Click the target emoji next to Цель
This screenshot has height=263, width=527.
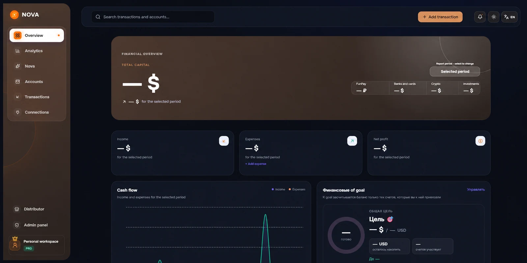[x=390, y=219]
